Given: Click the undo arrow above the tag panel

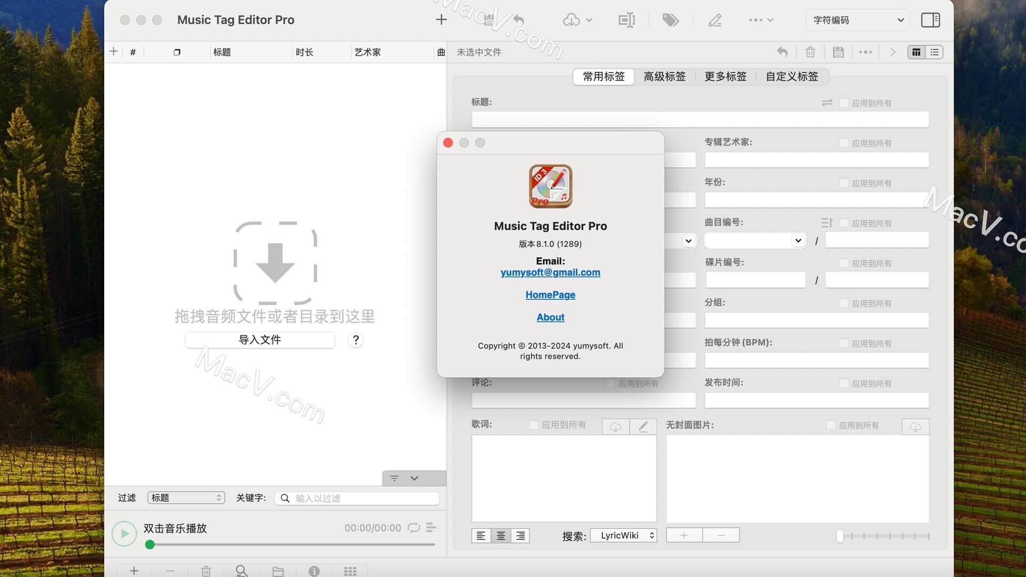Looking at the screenshot, I should pos(782,52).
